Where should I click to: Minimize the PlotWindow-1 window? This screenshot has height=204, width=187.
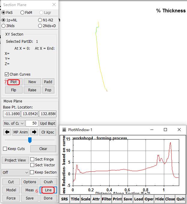pyautogui.click(x=152, y=130)
